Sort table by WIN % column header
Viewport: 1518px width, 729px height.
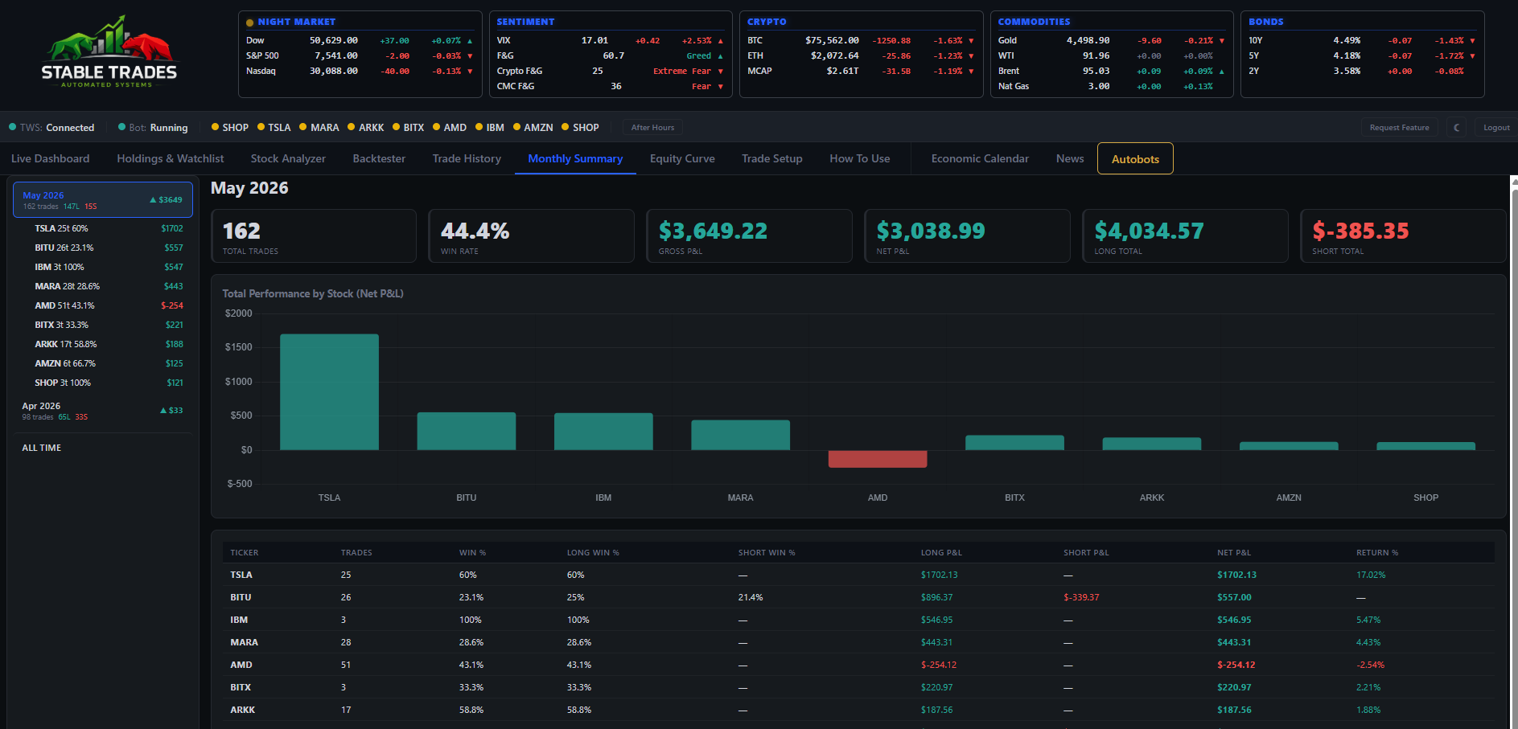click(472, 553)
